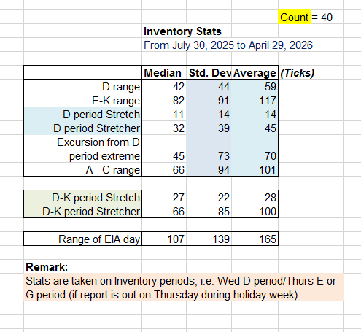Image resolution: width=361 pixels, height=332 pixels.
Task: Click the Inventory Stats title cell
Action: point(182,31)
